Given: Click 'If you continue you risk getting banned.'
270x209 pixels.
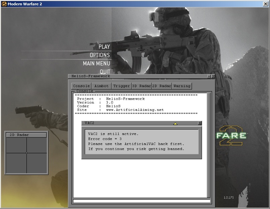Looking at the screenshot, I should click(136, 149).
